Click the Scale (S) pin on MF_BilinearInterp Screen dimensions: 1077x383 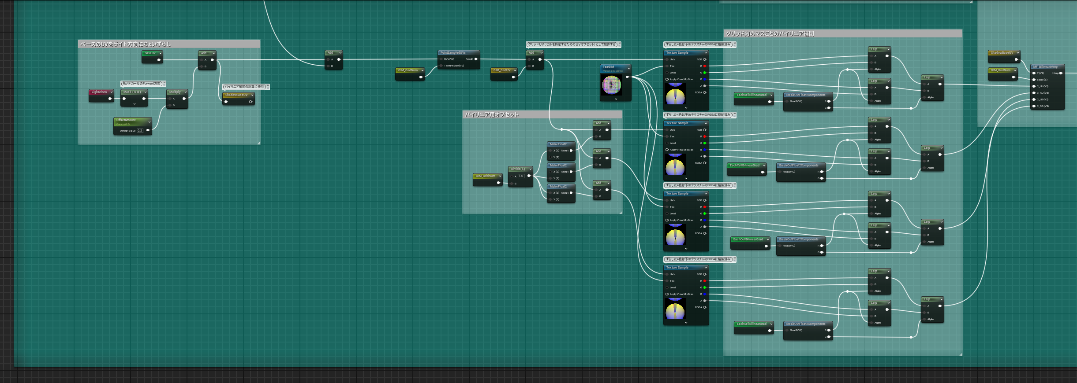coord(1034,80)
